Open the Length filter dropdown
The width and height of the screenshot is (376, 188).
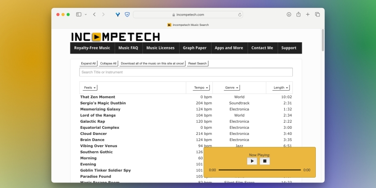pyautogui.click(x=281, y=87)
